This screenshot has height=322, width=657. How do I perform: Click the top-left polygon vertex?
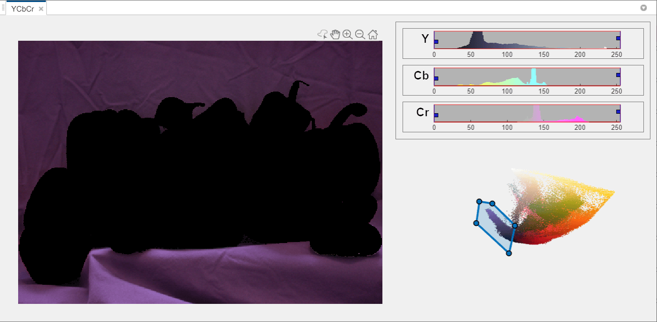coord(479,201)
